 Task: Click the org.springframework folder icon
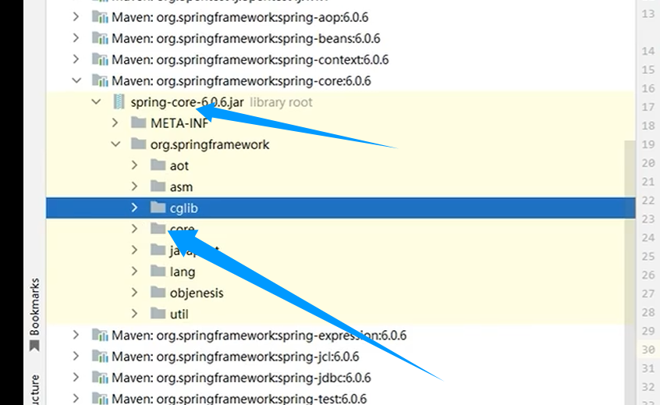coord(139,144)
